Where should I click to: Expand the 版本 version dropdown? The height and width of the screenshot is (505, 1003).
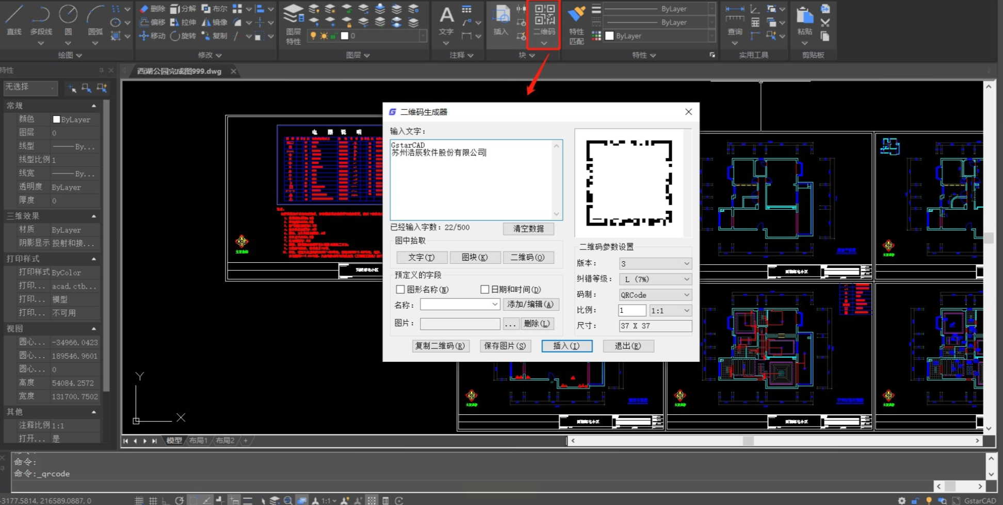coord(655,264)
